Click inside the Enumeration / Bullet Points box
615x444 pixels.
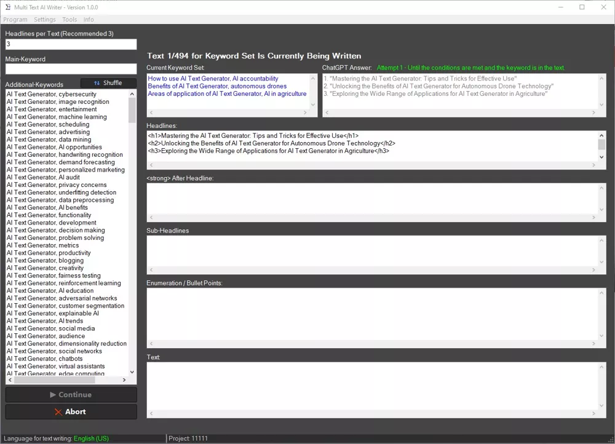[x=373, y=314]
